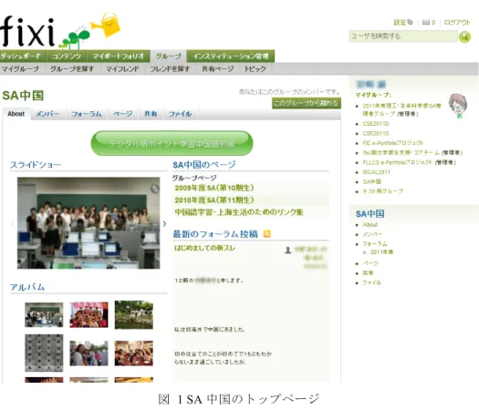
Task: Go to マイフレンド submenu item
Action: pos(122,69)
